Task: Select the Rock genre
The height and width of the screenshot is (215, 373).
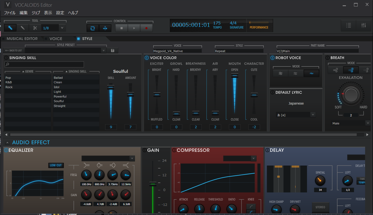Action: pyautogui.click(x=27, y=87)
